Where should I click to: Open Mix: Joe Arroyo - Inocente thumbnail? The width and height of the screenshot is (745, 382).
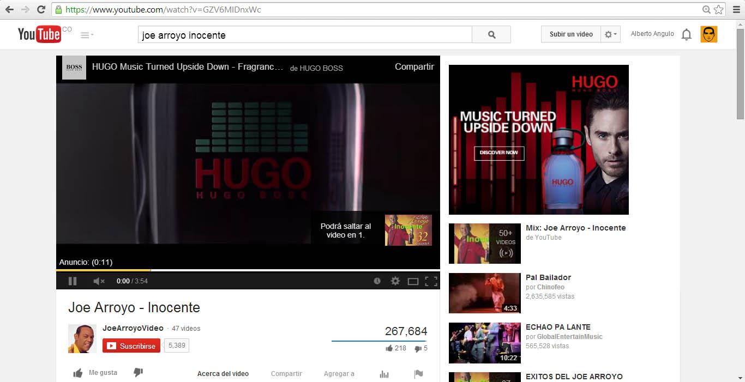click(x=484, y=244)
